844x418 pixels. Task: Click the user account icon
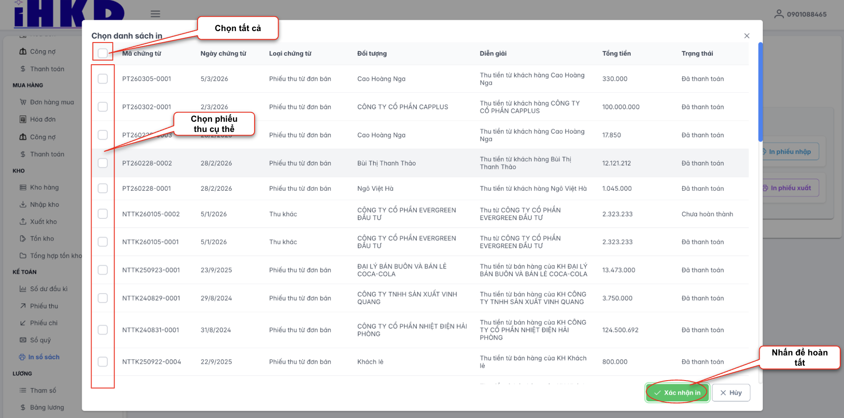tap(778, 14)
